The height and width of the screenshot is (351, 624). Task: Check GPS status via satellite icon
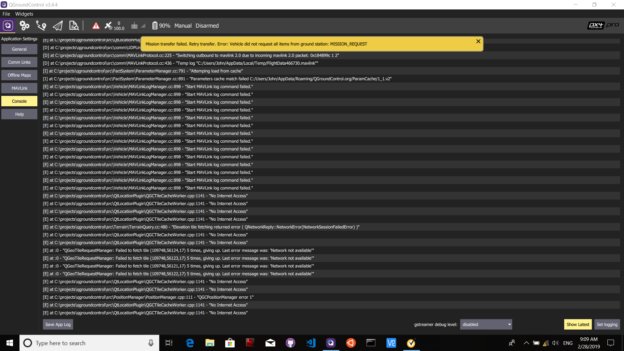tap(109, 25)
